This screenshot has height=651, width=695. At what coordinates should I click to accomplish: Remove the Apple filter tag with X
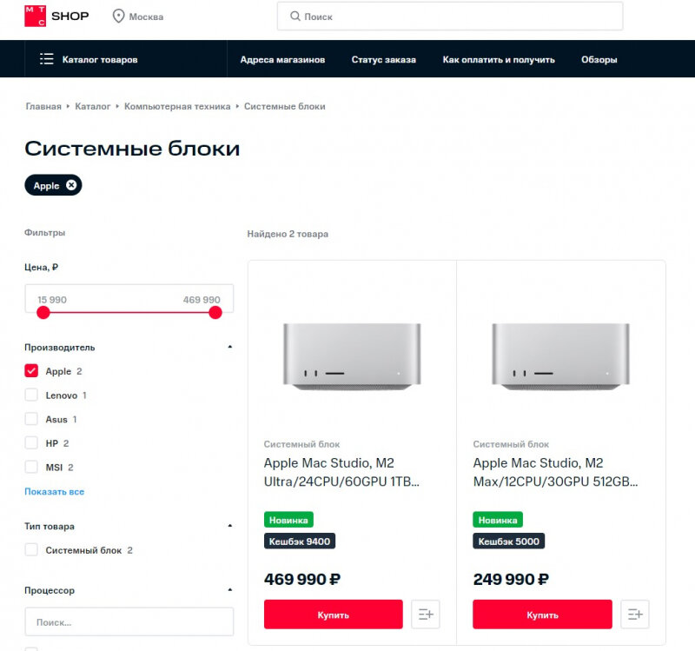coord(71,185)
